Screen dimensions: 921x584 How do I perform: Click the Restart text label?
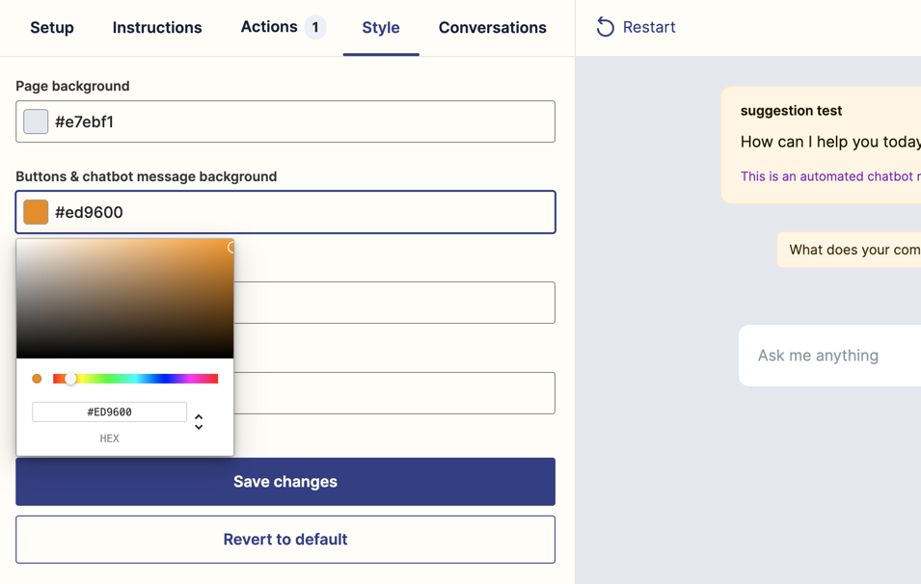tap(648, 27)
